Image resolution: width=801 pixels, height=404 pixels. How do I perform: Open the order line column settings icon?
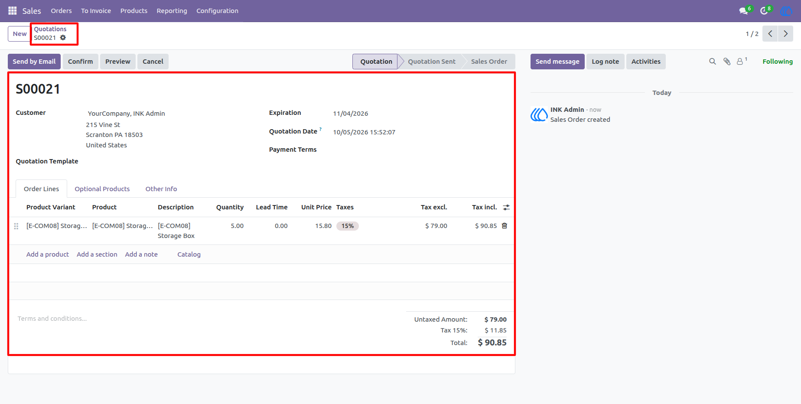coord(506,208)
